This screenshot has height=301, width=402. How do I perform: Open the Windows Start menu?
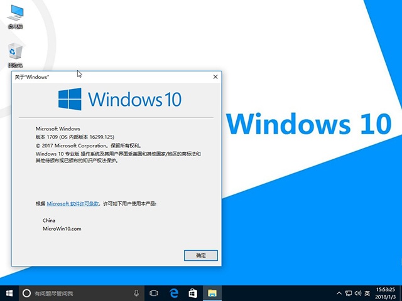(x=9, y=293)
